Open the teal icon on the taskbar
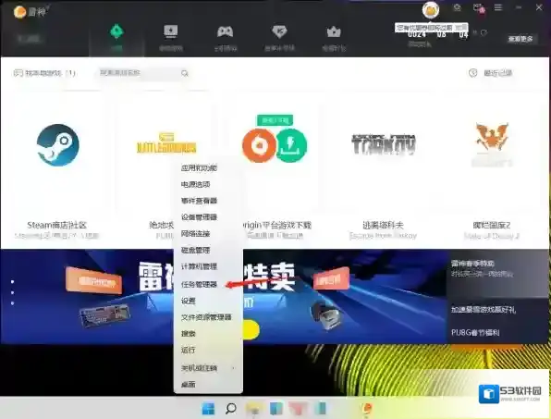The width and height of the screenshot is (551, 419). [320, 409]
